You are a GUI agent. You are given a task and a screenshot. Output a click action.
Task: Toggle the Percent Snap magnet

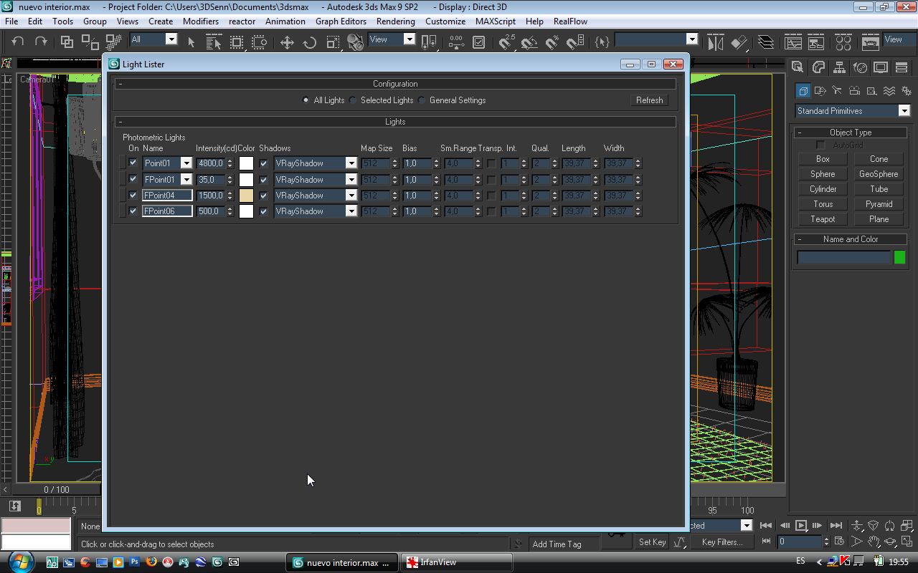[552, 42]
